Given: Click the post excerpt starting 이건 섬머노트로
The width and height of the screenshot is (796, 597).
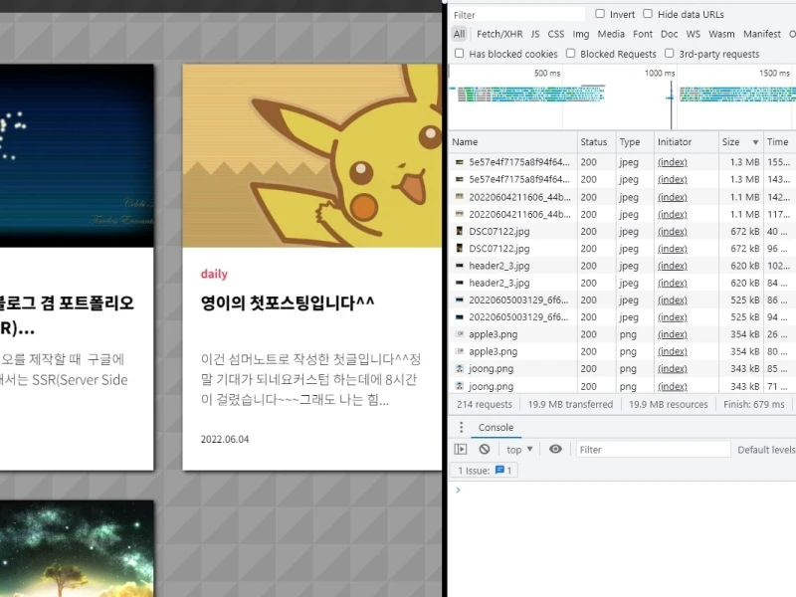Looking at the screenshot, I should tap(310, 380).
